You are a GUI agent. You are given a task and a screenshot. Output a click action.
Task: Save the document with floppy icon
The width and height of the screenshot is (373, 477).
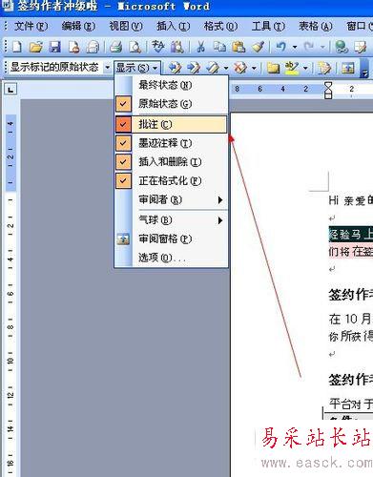pos(55,47)
